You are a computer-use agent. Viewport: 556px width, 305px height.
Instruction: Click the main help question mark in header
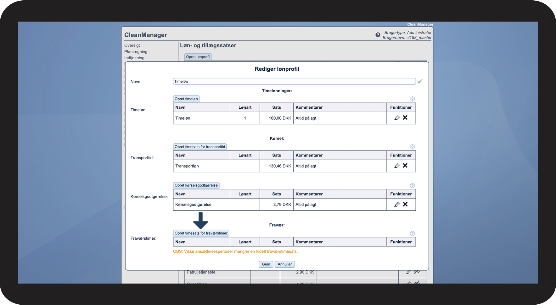(378, 35)
